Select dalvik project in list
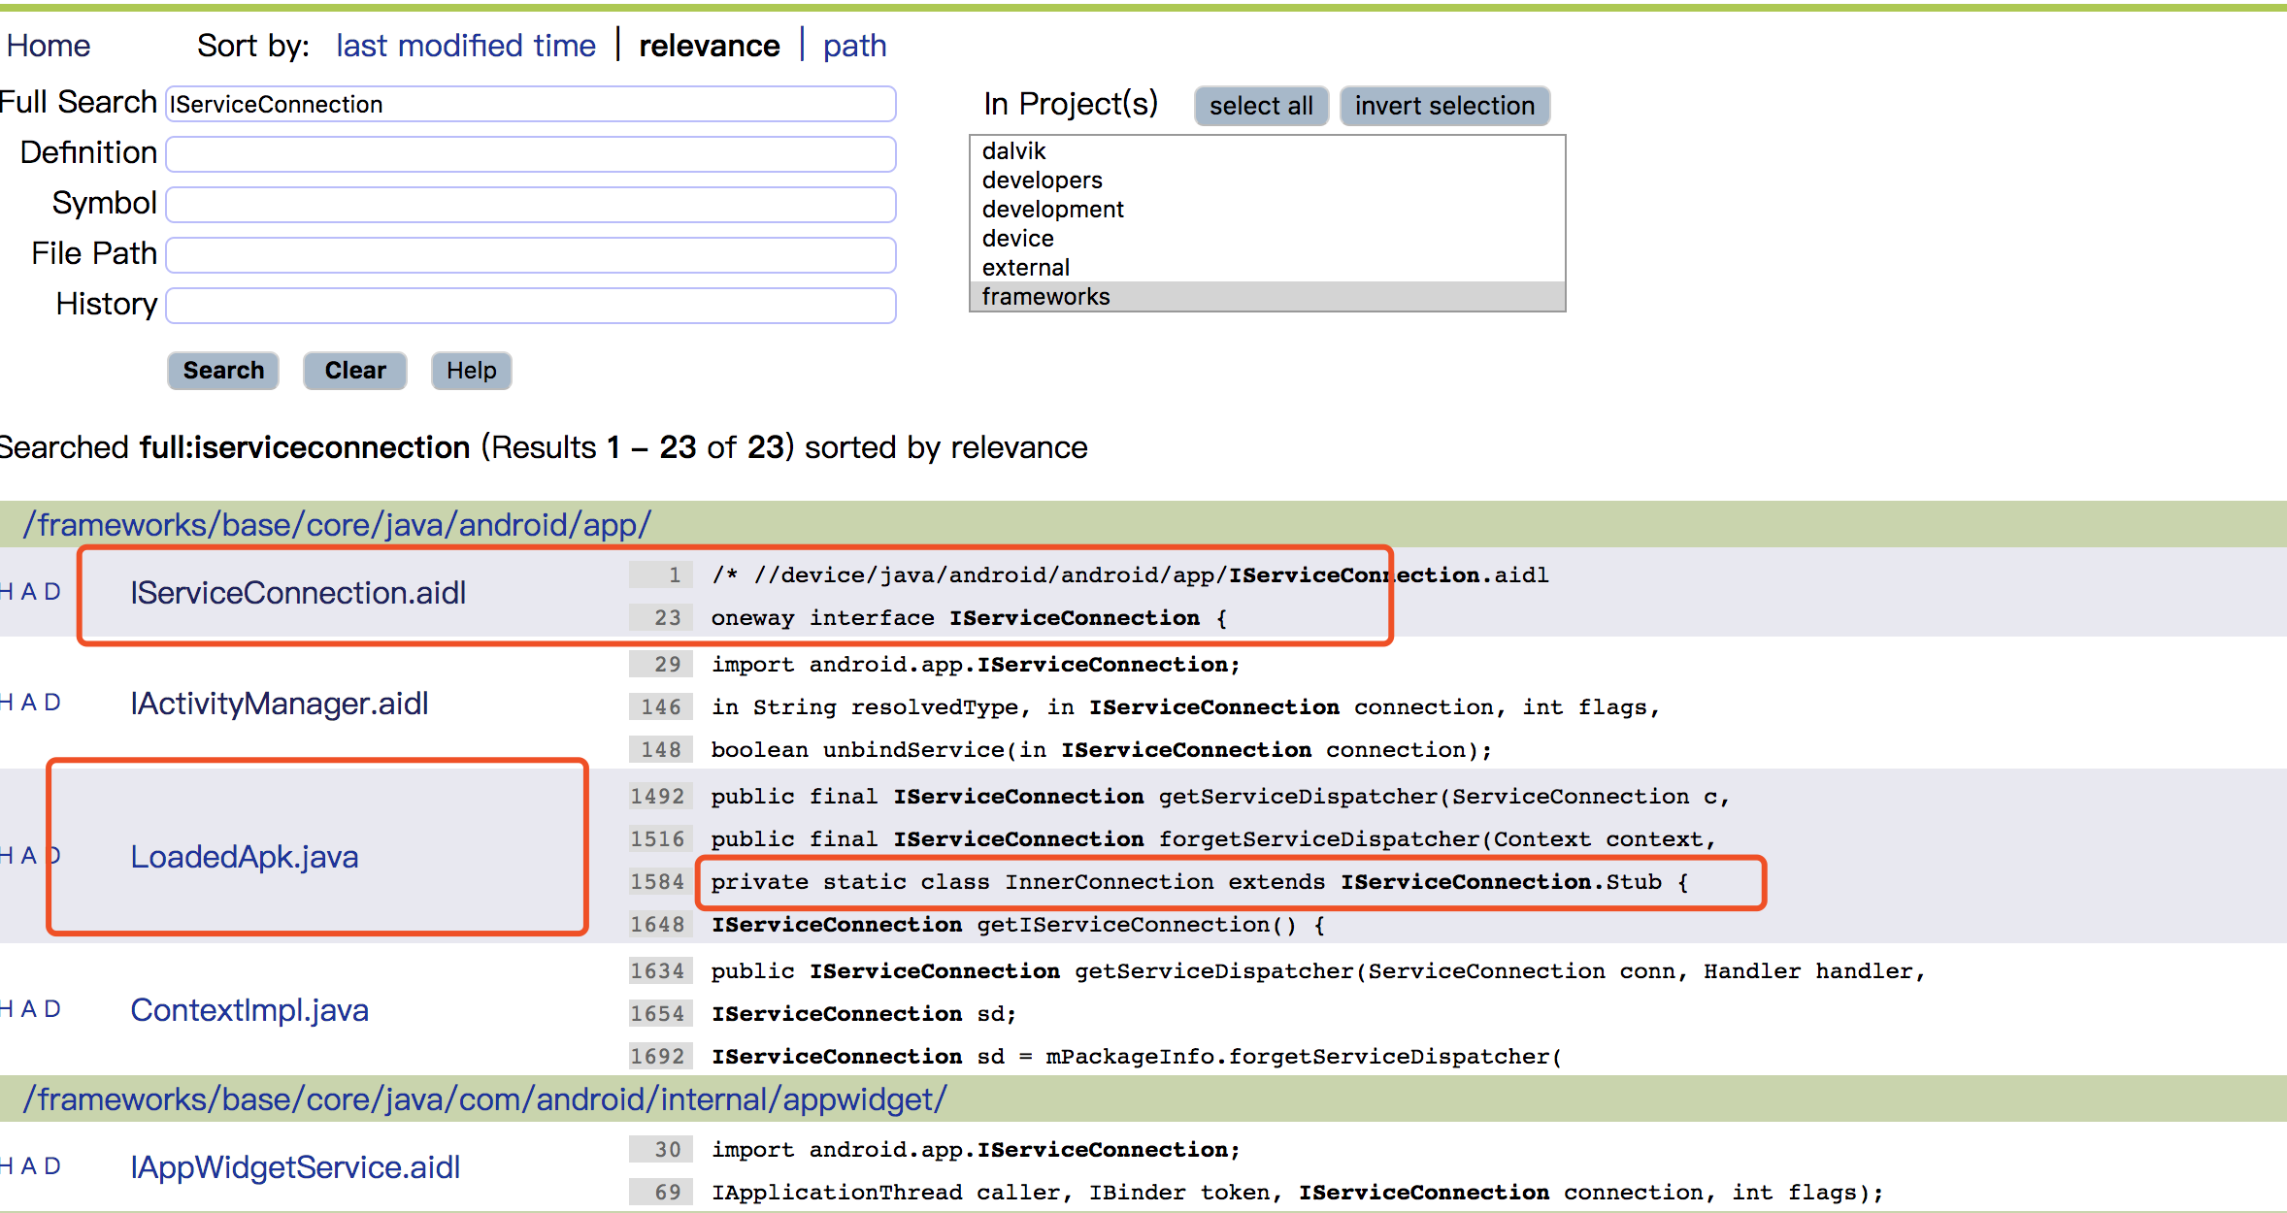This screenshot has height=1213, width=2287. [1013, 151]
